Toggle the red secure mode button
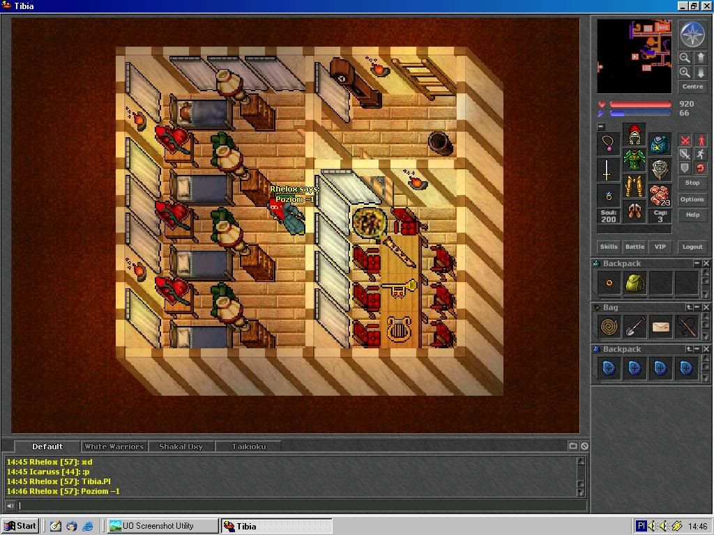Screen dimensions: 714x535 tap(700, 168)
